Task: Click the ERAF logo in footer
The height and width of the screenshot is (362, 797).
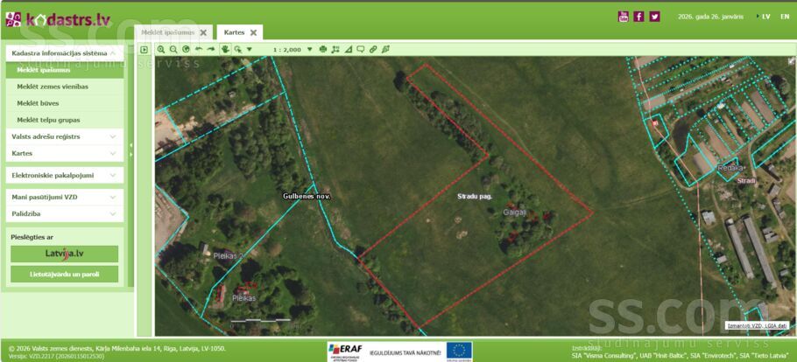Action: click(x=345, y=351)
